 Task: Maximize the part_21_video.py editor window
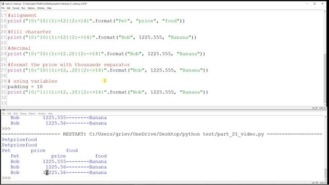click(315, 4)
